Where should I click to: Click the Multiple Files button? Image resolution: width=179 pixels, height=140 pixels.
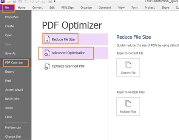point(128,107)
